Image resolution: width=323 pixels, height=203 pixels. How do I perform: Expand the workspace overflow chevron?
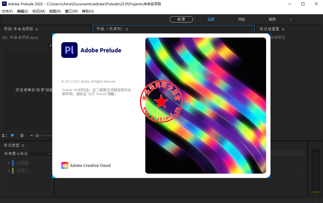click(x=291, y=19)
